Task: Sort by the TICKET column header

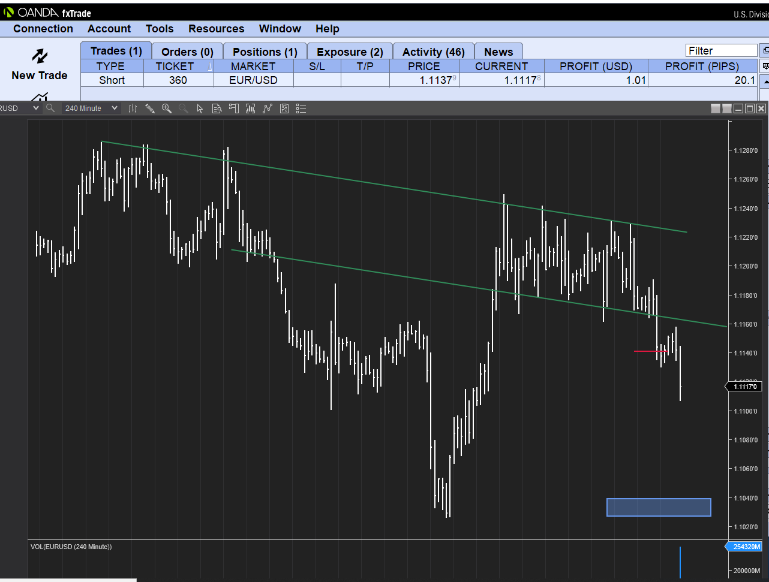Action: [x=178, y=66]
